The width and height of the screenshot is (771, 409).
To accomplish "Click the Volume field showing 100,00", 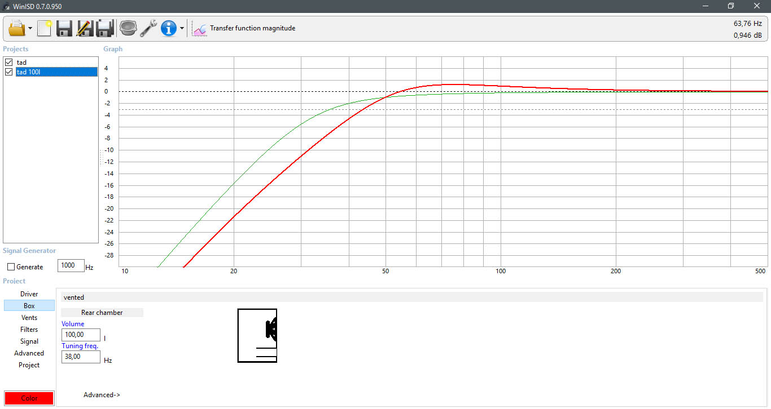I will (81, 335).
